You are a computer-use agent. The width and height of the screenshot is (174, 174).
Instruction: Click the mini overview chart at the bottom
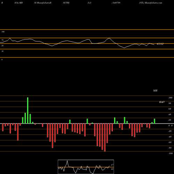86,167
